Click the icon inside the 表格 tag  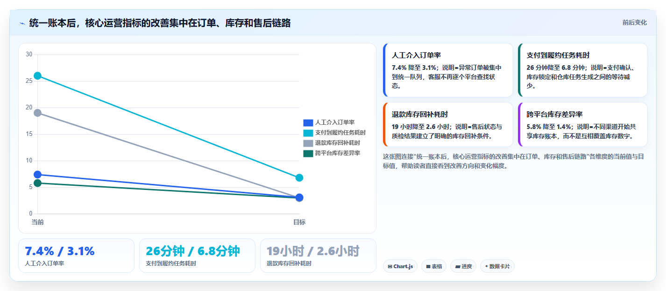pos(428,267)
